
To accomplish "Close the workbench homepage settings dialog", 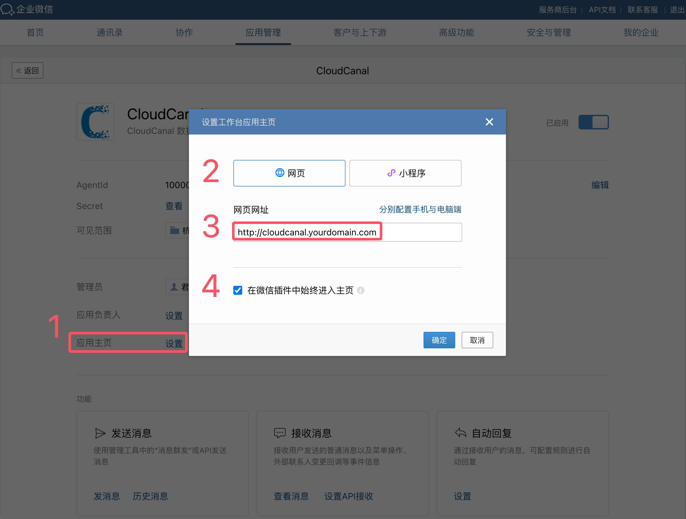I will (x=489, y=122).
